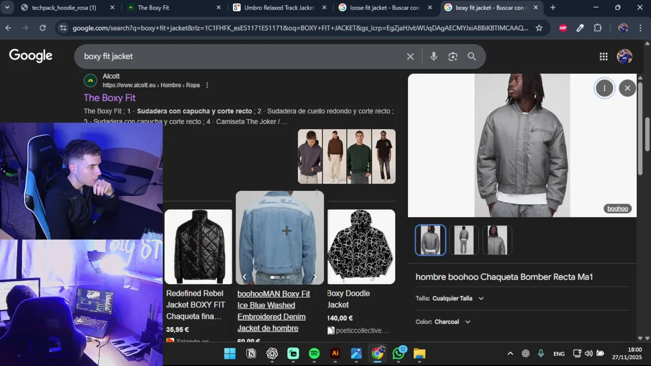Click the address bar URL
This screenshot has height=366, width=651.
(300, 28)
